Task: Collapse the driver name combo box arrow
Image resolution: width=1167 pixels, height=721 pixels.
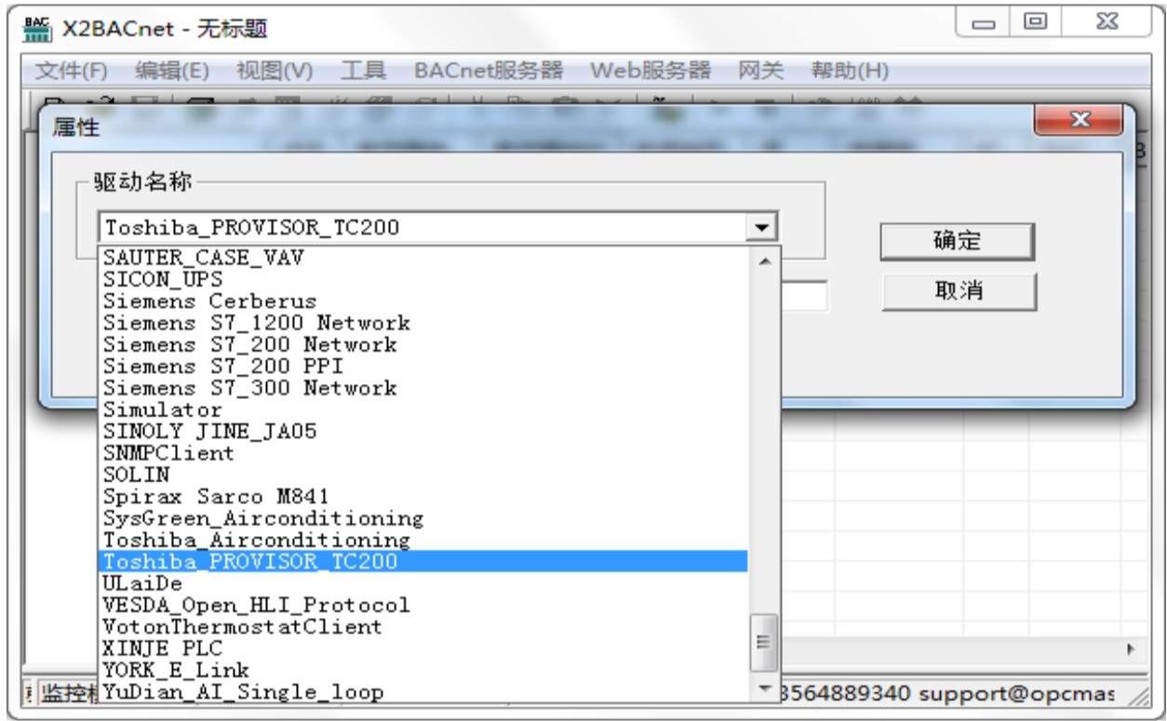Action: point(763,228)
